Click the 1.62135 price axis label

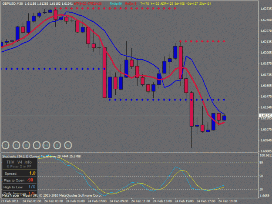pos(266,42)
